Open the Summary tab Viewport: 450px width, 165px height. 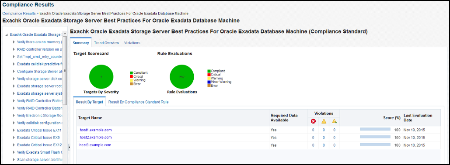tap(80, 43)
